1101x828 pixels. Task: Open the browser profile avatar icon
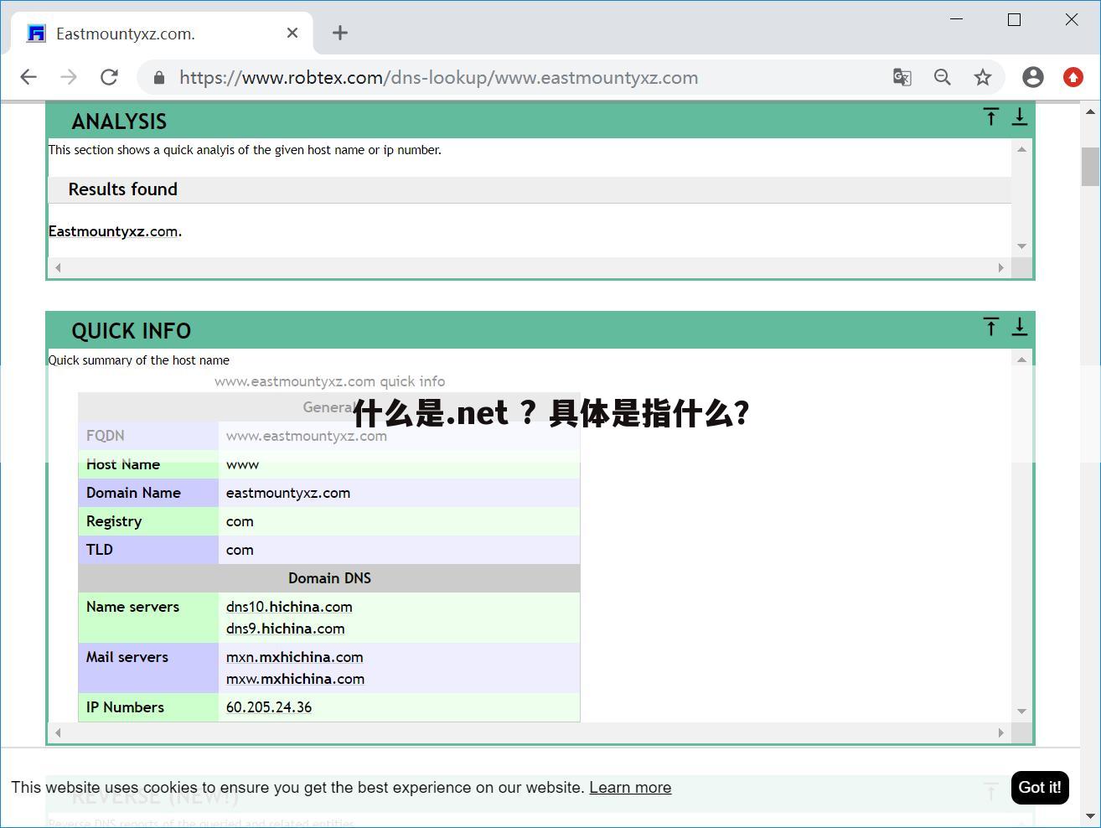click(x=1032, y=77)
